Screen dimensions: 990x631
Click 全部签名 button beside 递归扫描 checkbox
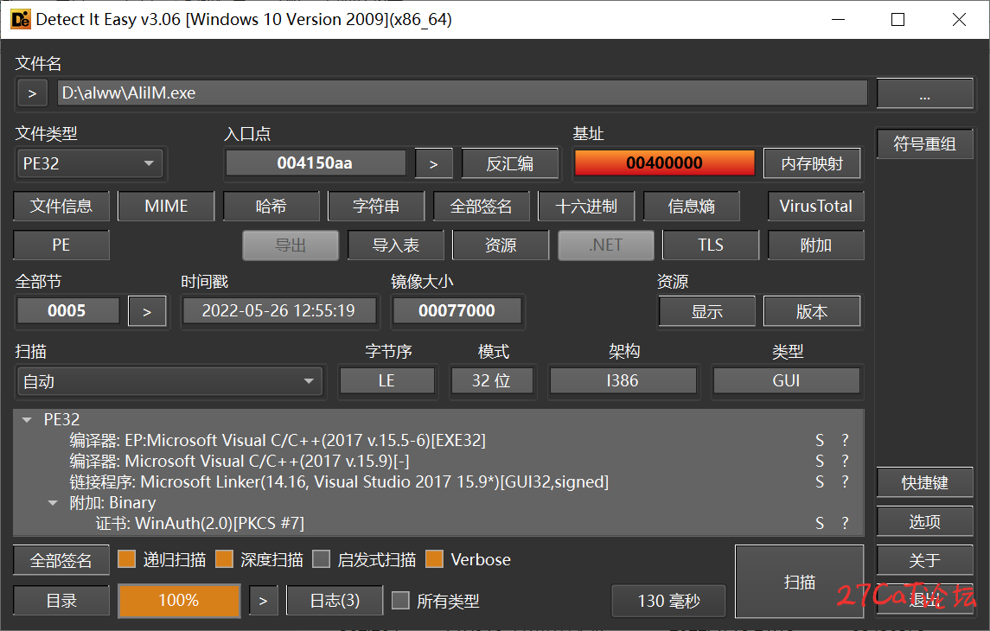pos(61,560)
